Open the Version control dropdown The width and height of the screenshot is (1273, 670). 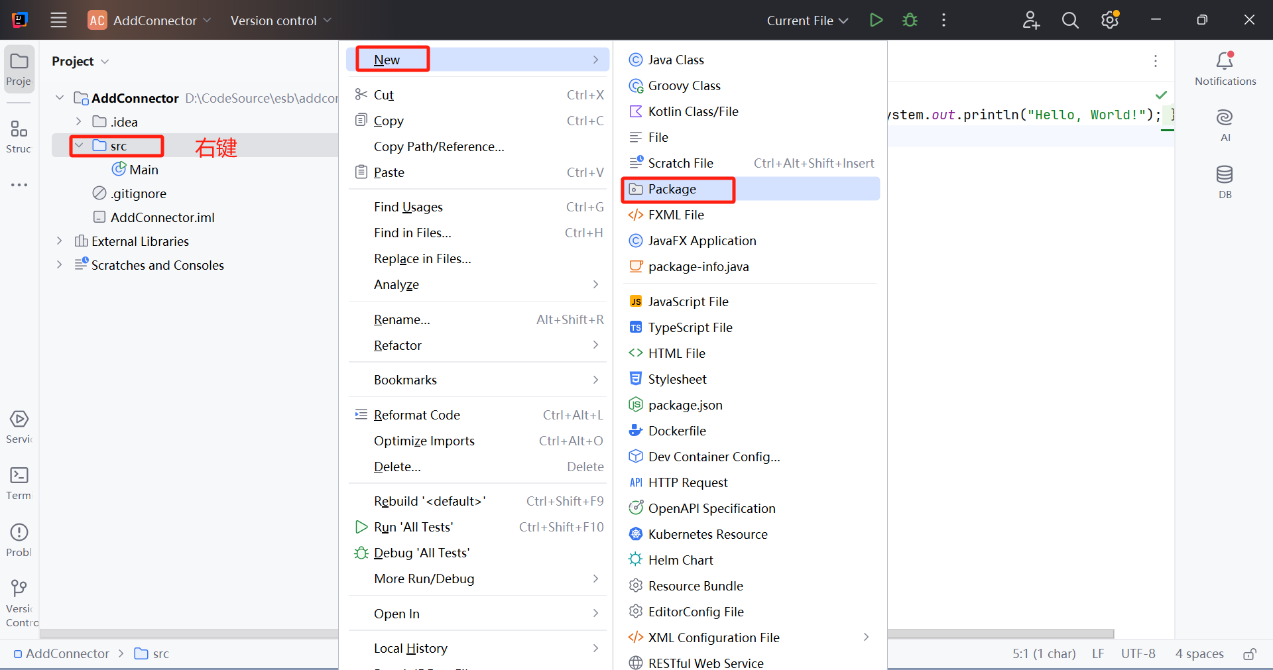coord(280,21)
